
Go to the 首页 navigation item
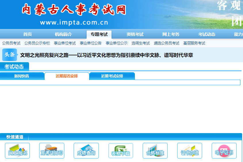pyautogui.click(x=28, y=34)
